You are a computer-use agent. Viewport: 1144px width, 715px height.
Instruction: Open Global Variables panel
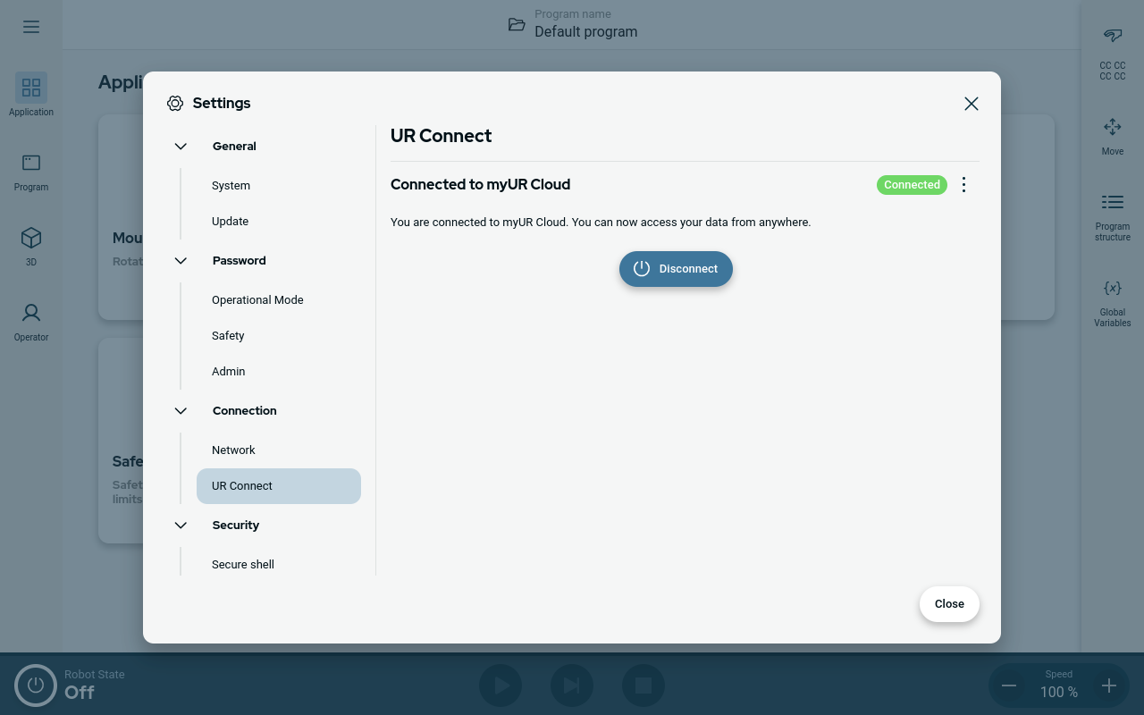[x=1112, y=289]
